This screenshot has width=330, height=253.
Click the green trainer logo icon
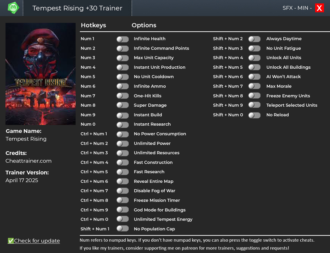click(x=13, y=8)
